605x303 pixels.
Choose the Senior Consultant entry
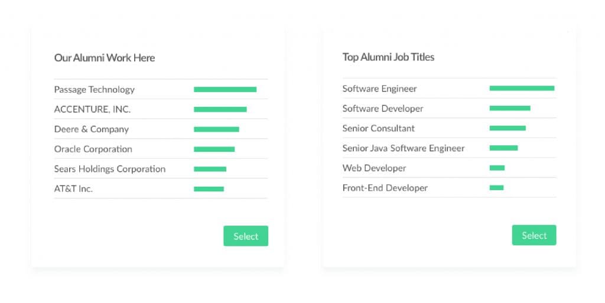[x=379, y=128]
